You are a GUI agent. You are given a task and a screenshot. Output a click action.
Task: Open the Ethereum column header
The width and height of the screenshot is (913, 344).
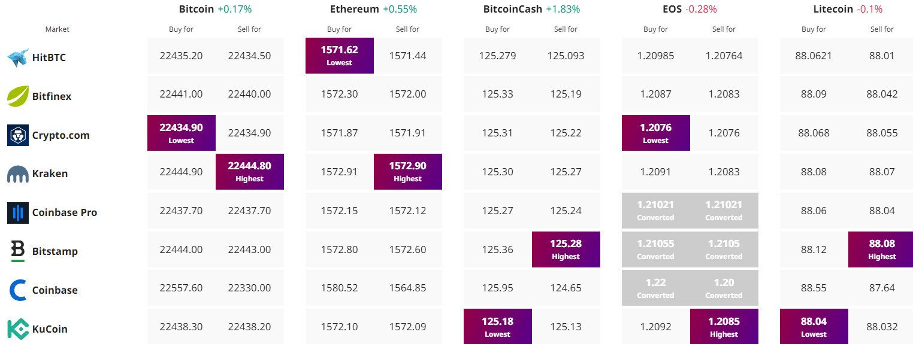coord(354,9)
